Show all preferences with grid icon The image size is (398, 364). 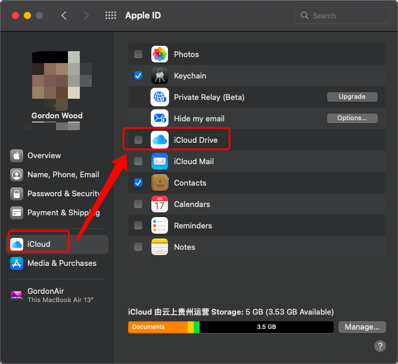pos(111,15)
